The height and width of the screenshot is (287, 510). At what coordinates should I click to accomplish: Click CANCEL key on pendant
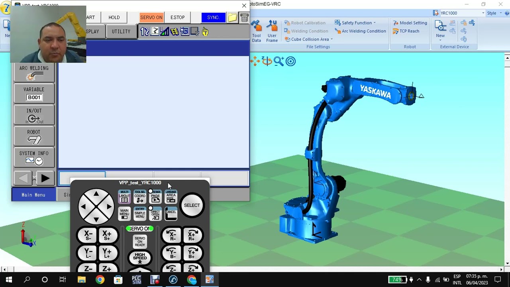click(x=171, y=214)
